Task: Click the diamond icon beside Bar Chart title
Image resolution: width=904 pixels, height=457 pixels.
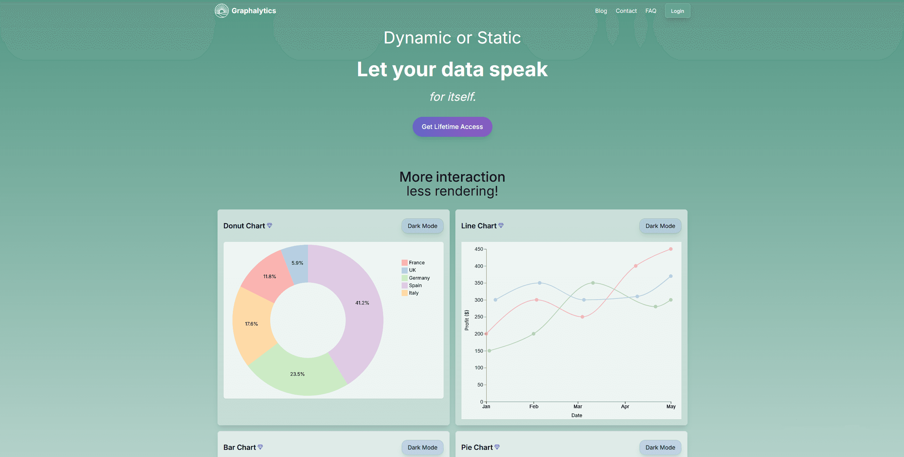Action: (261, 447)
